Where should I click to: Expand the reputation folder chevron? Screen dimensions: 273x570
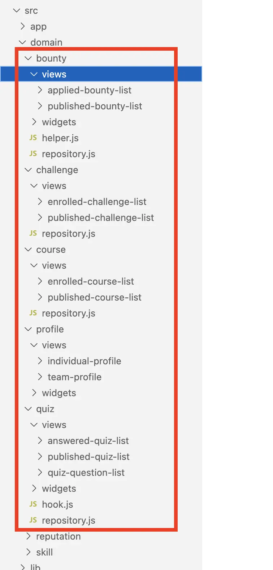[x=29, y=536]
